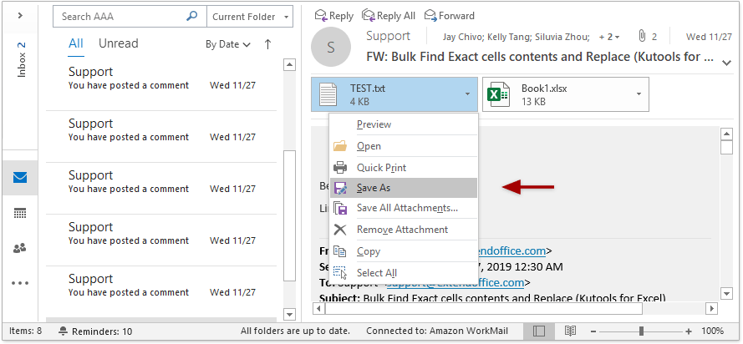
Task: Open the Mail view envelope icon
Action: pos(20,178)
